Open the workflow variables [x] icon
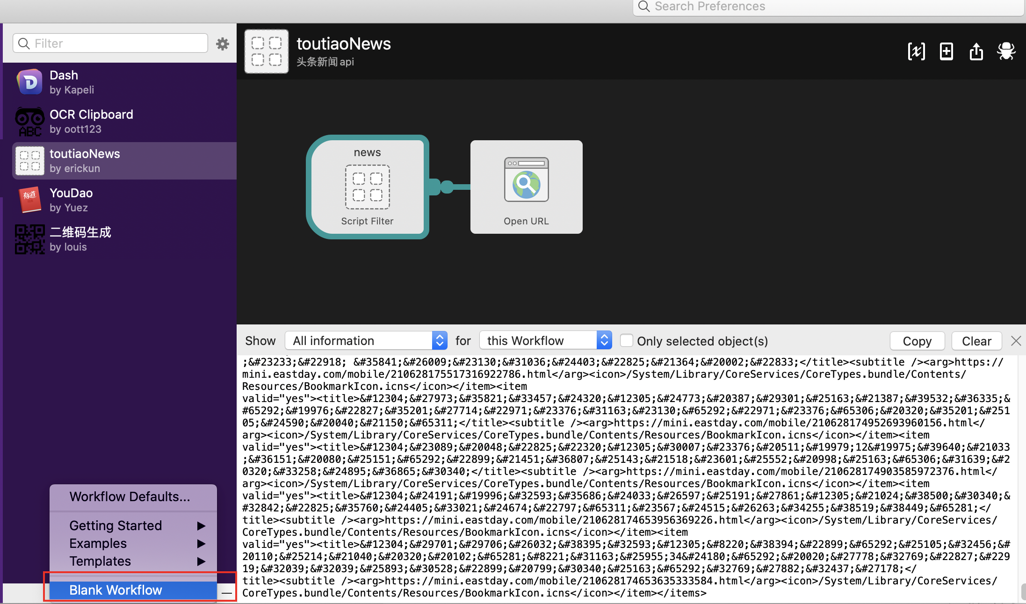Viewport: 1026px width, 604px height. [916, 51]
